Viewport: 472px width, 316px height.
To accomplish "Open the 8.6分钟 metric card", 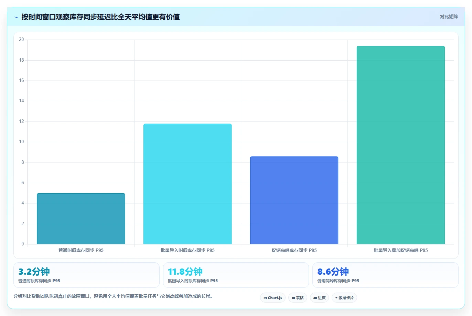I will (385, 275).
